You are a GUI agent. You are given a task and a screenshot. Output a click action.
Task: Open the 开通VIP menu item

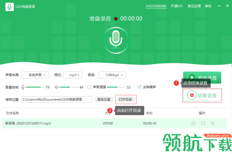(x=177, y=6)
